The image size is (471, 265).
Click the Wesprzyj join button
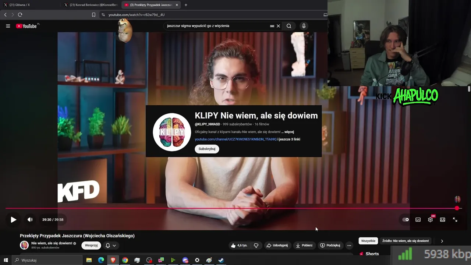(x=91, y=245)
